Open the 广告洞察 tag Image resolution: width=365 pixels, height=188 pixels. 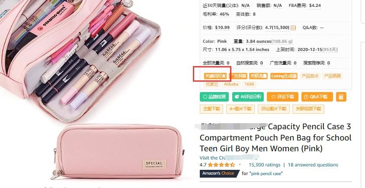[x=238, y=76]
